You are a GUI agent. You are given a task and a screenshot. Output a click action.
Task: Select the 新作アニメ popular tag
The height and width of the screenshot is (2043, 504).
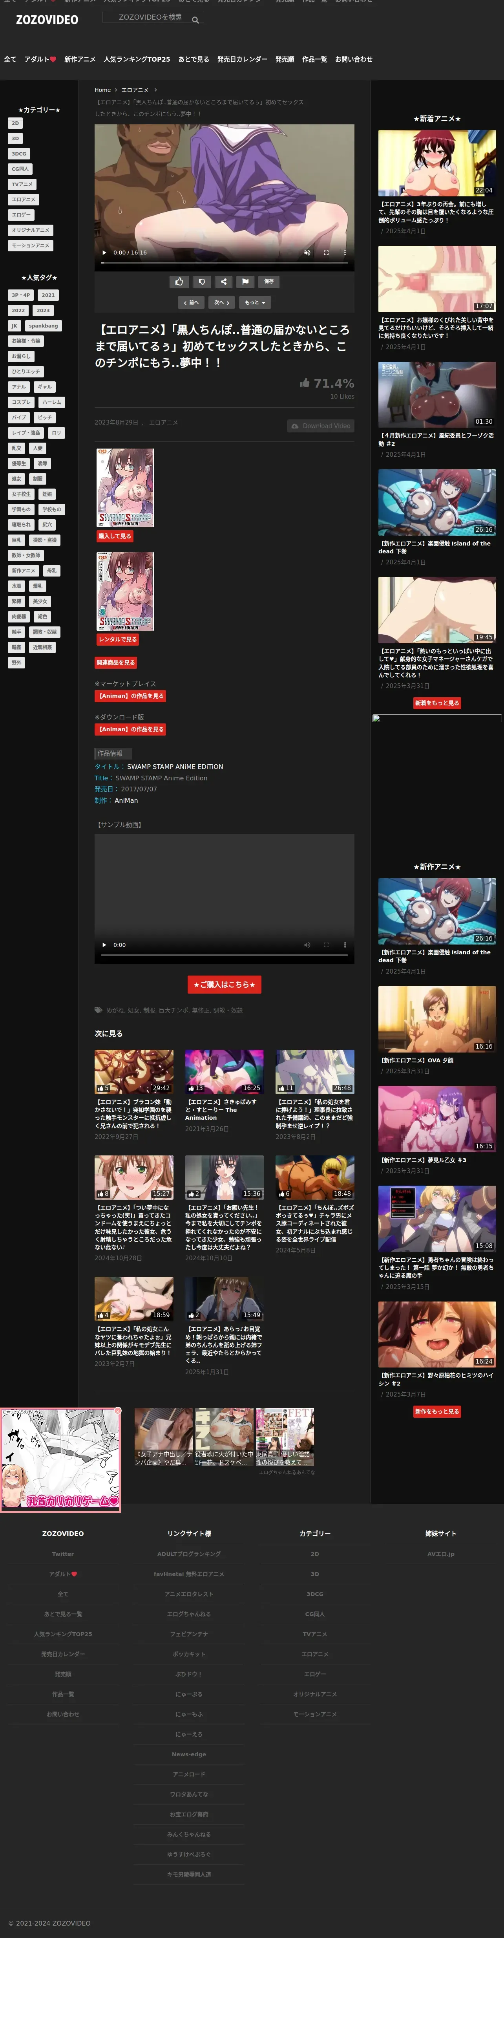pos(23,570)
